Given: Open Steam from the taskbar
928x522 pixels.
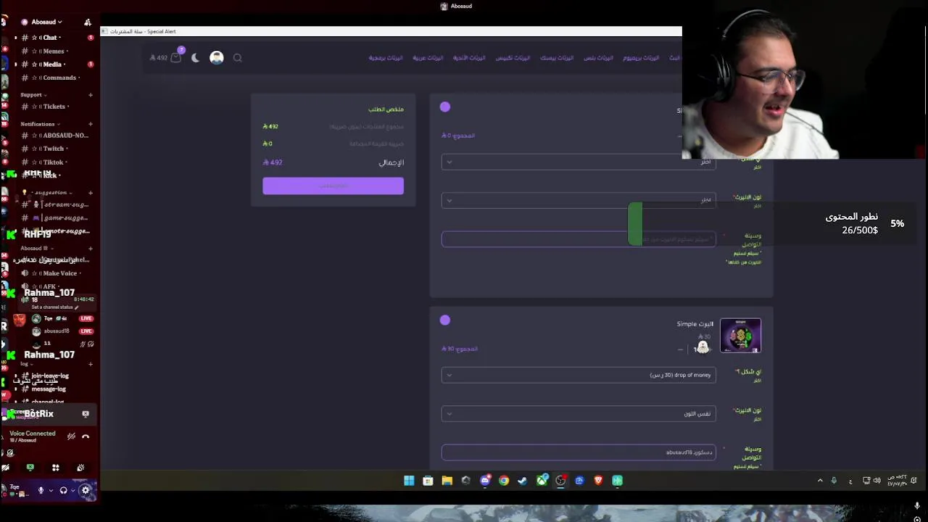Looking at the screenshot, I should 522,481.
